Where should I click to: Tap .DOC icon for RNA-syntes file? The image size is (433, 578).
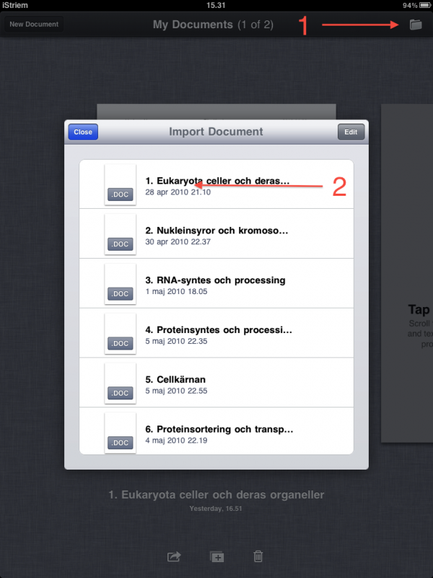click(121, 284)
